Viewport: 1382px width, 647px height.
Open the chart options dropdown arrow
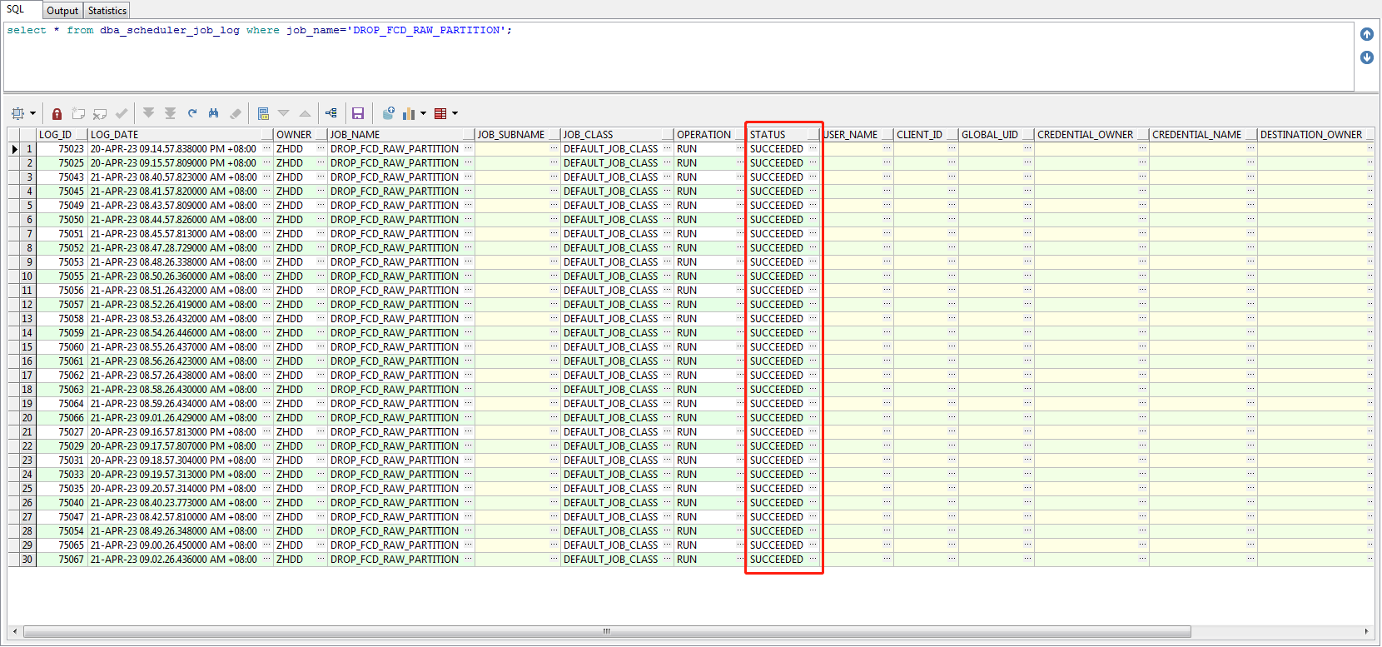pyautogui.click(x=423, y=113)
